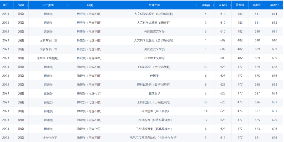The image size is (284, 142).
Task: Click the 年份 column header label
Action: pyautogui.click(x=6, y=5)
